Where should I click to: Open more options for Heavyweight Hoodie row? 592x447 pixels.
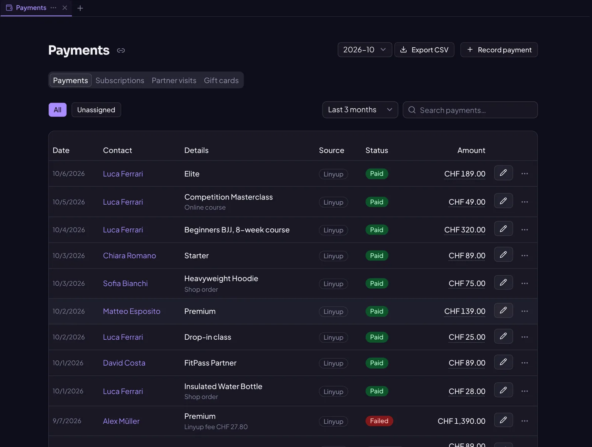pyautogui.click(x=525, y=283)
